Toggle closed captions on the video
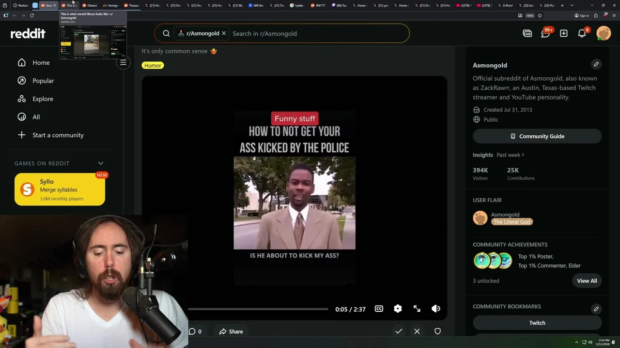620x348 pixels. (x=379, y=309)
